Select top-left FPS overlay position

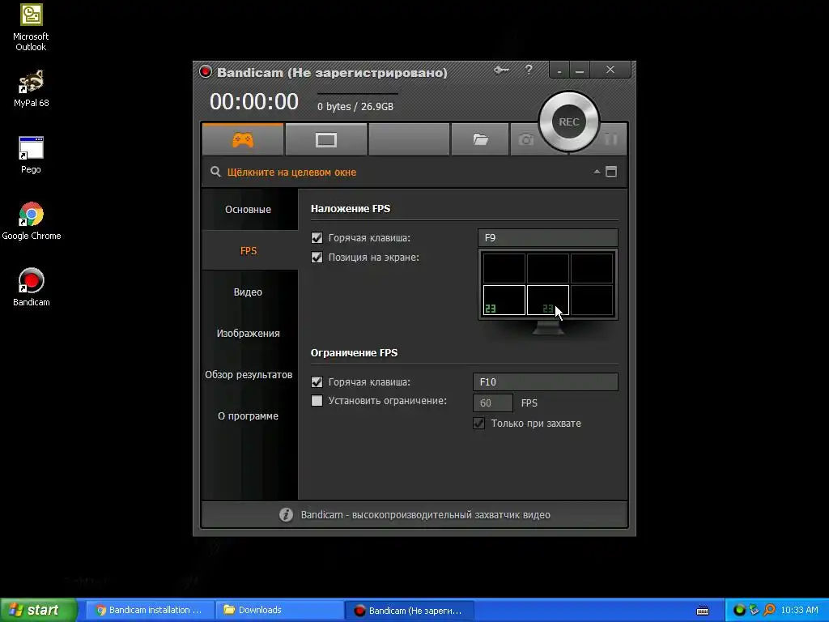click(x=504, y=268)
